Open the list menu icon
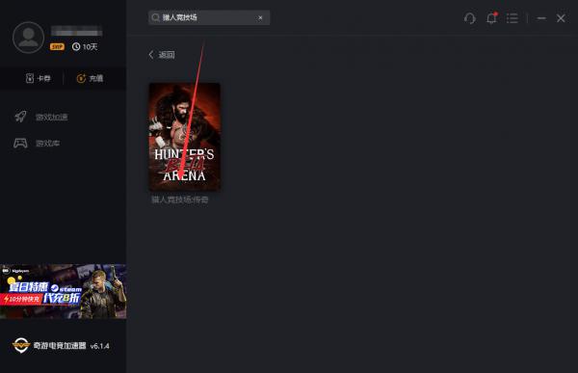This screenshot has height=373, width=578. [x=512, y=18]
